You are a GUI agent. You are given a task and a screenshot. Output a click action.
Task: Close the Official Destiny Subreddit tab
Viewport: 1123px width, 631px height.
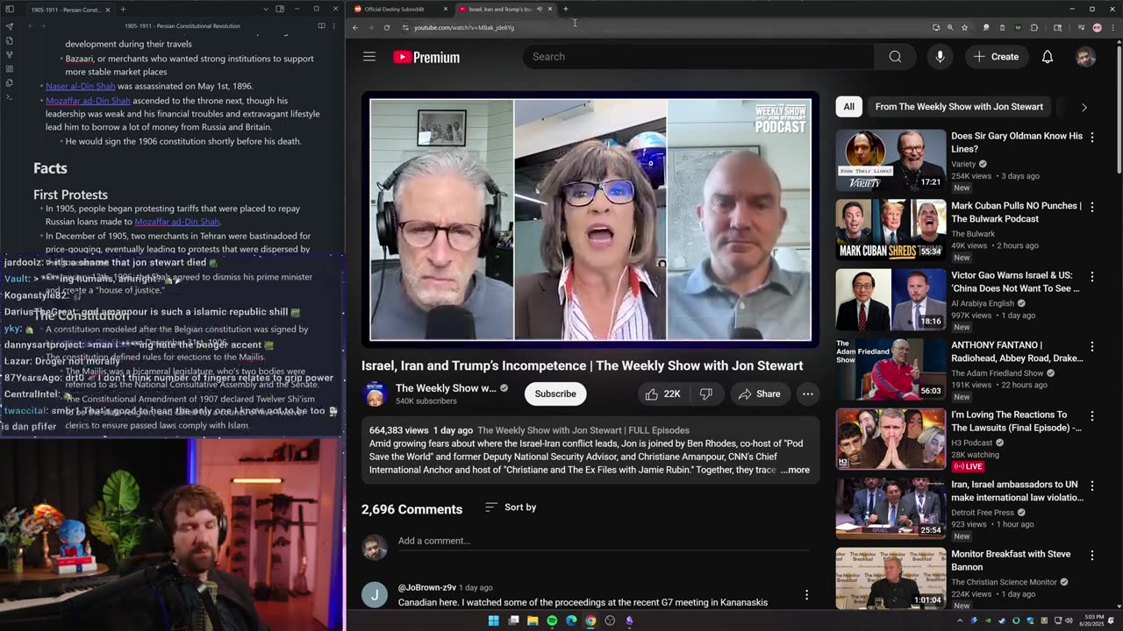(446, 9)
